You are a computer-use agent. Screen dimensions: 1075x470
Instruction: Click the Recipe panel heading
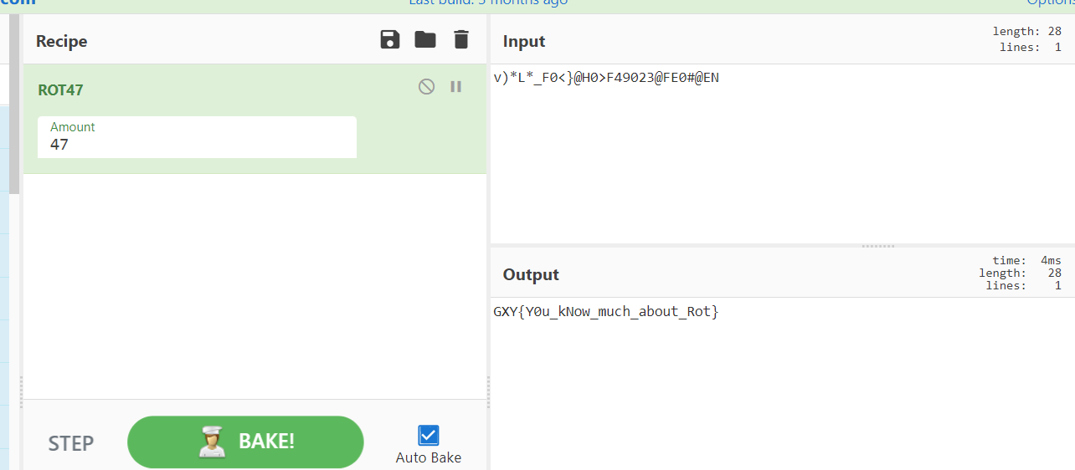(x=61, y=41)
